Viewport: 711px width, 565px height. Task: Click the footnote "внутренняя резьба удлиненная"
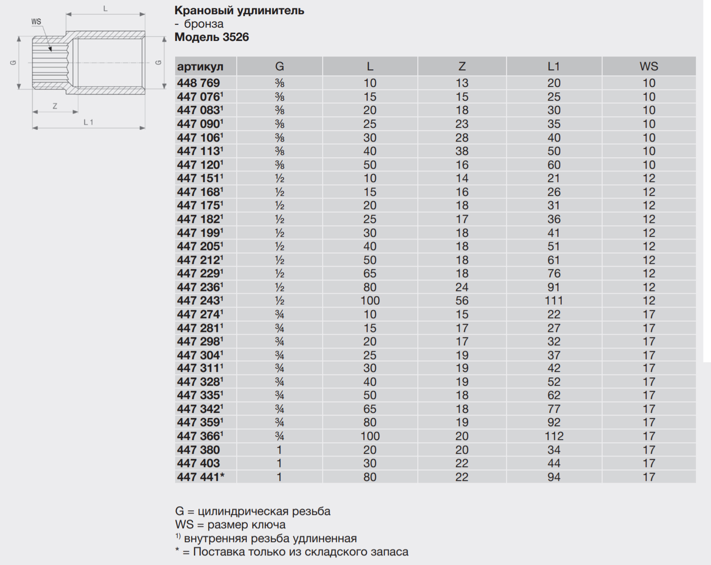click(270, 538)
